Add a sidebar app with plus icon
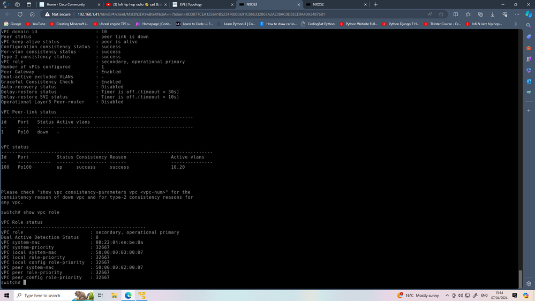This screenshot has height=301, width=535. [529, 110]
